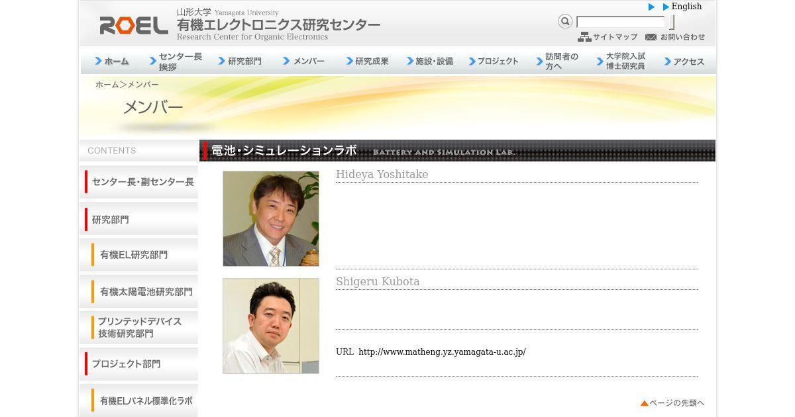Open プロジェクト menu item
Image resolution: width=795 pixels, height=417 pixels.
[x=494, y=61]
